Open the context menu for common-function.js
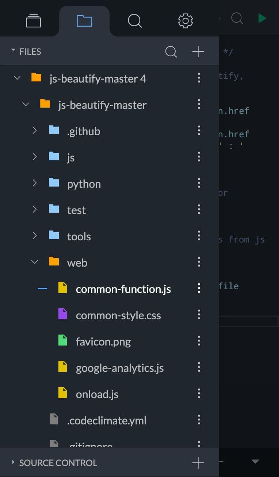279x477 pixels. [199, 288]
